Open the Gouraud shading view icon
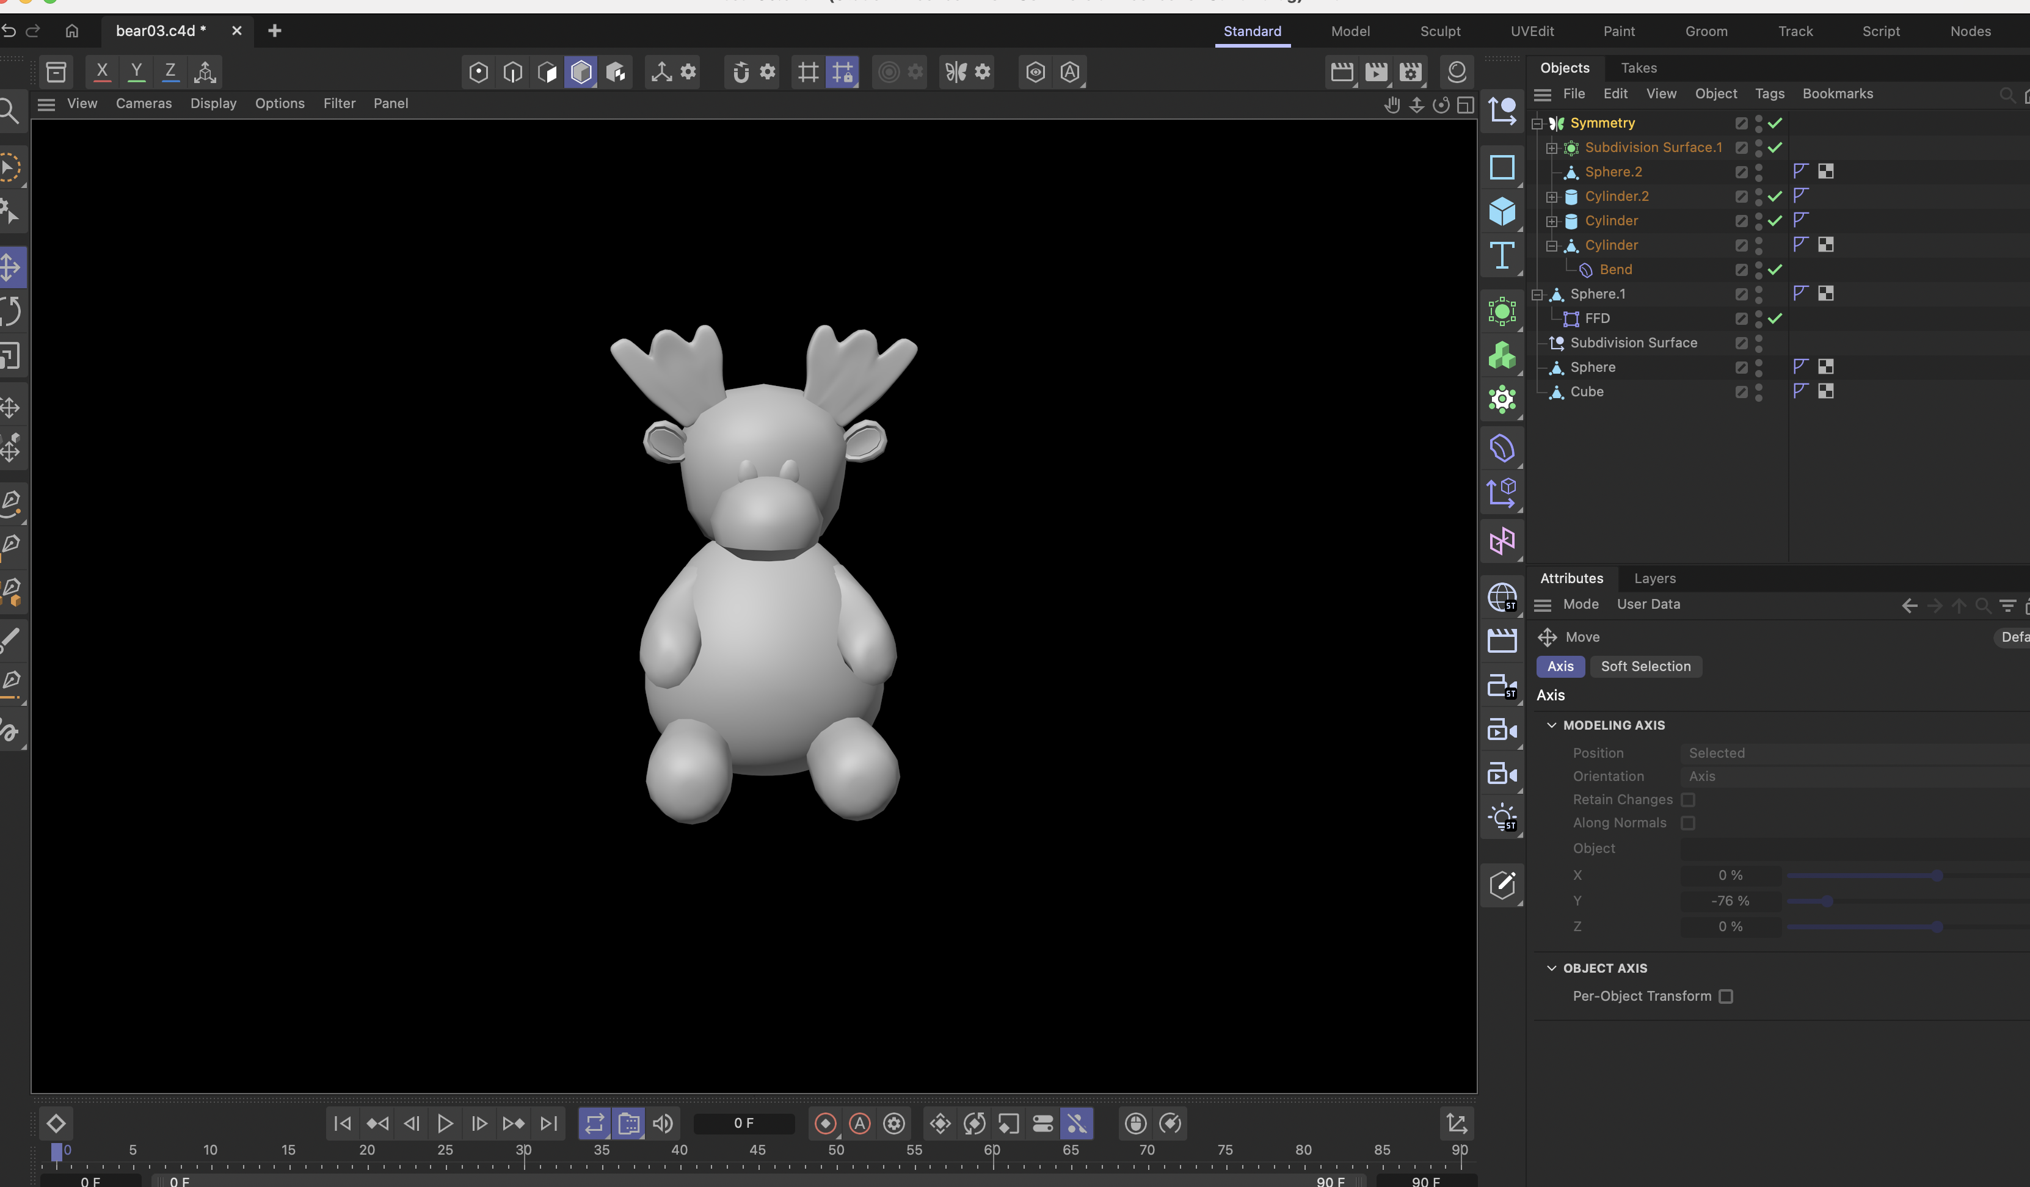Image resolution: width=2030 pixels, height=1187 pixels. tap(580, 71)
